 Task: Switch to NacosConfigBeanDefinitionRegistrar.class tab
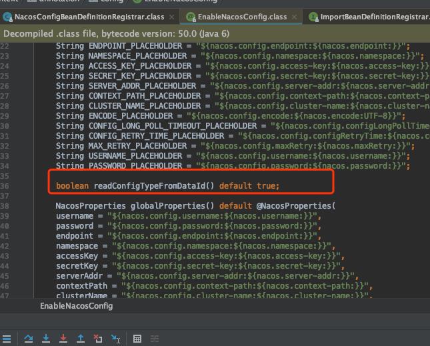tap(89, 17)
